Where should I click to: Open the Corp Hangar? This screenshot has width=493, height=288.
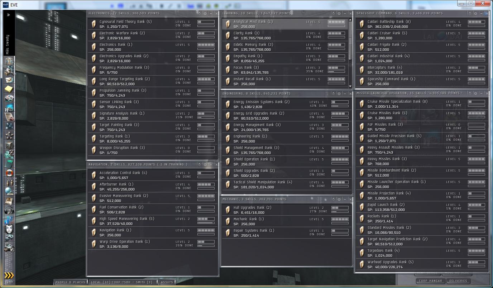click(x=430, y=281)
